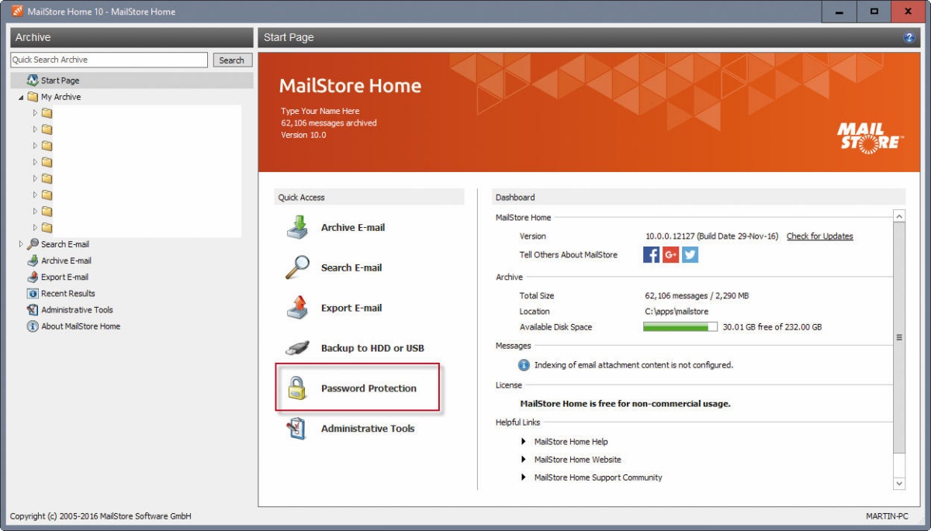The width and height of the screenshot is (931, 531).
Task: Click the Check for Updates link
Action: click(819, 236)
